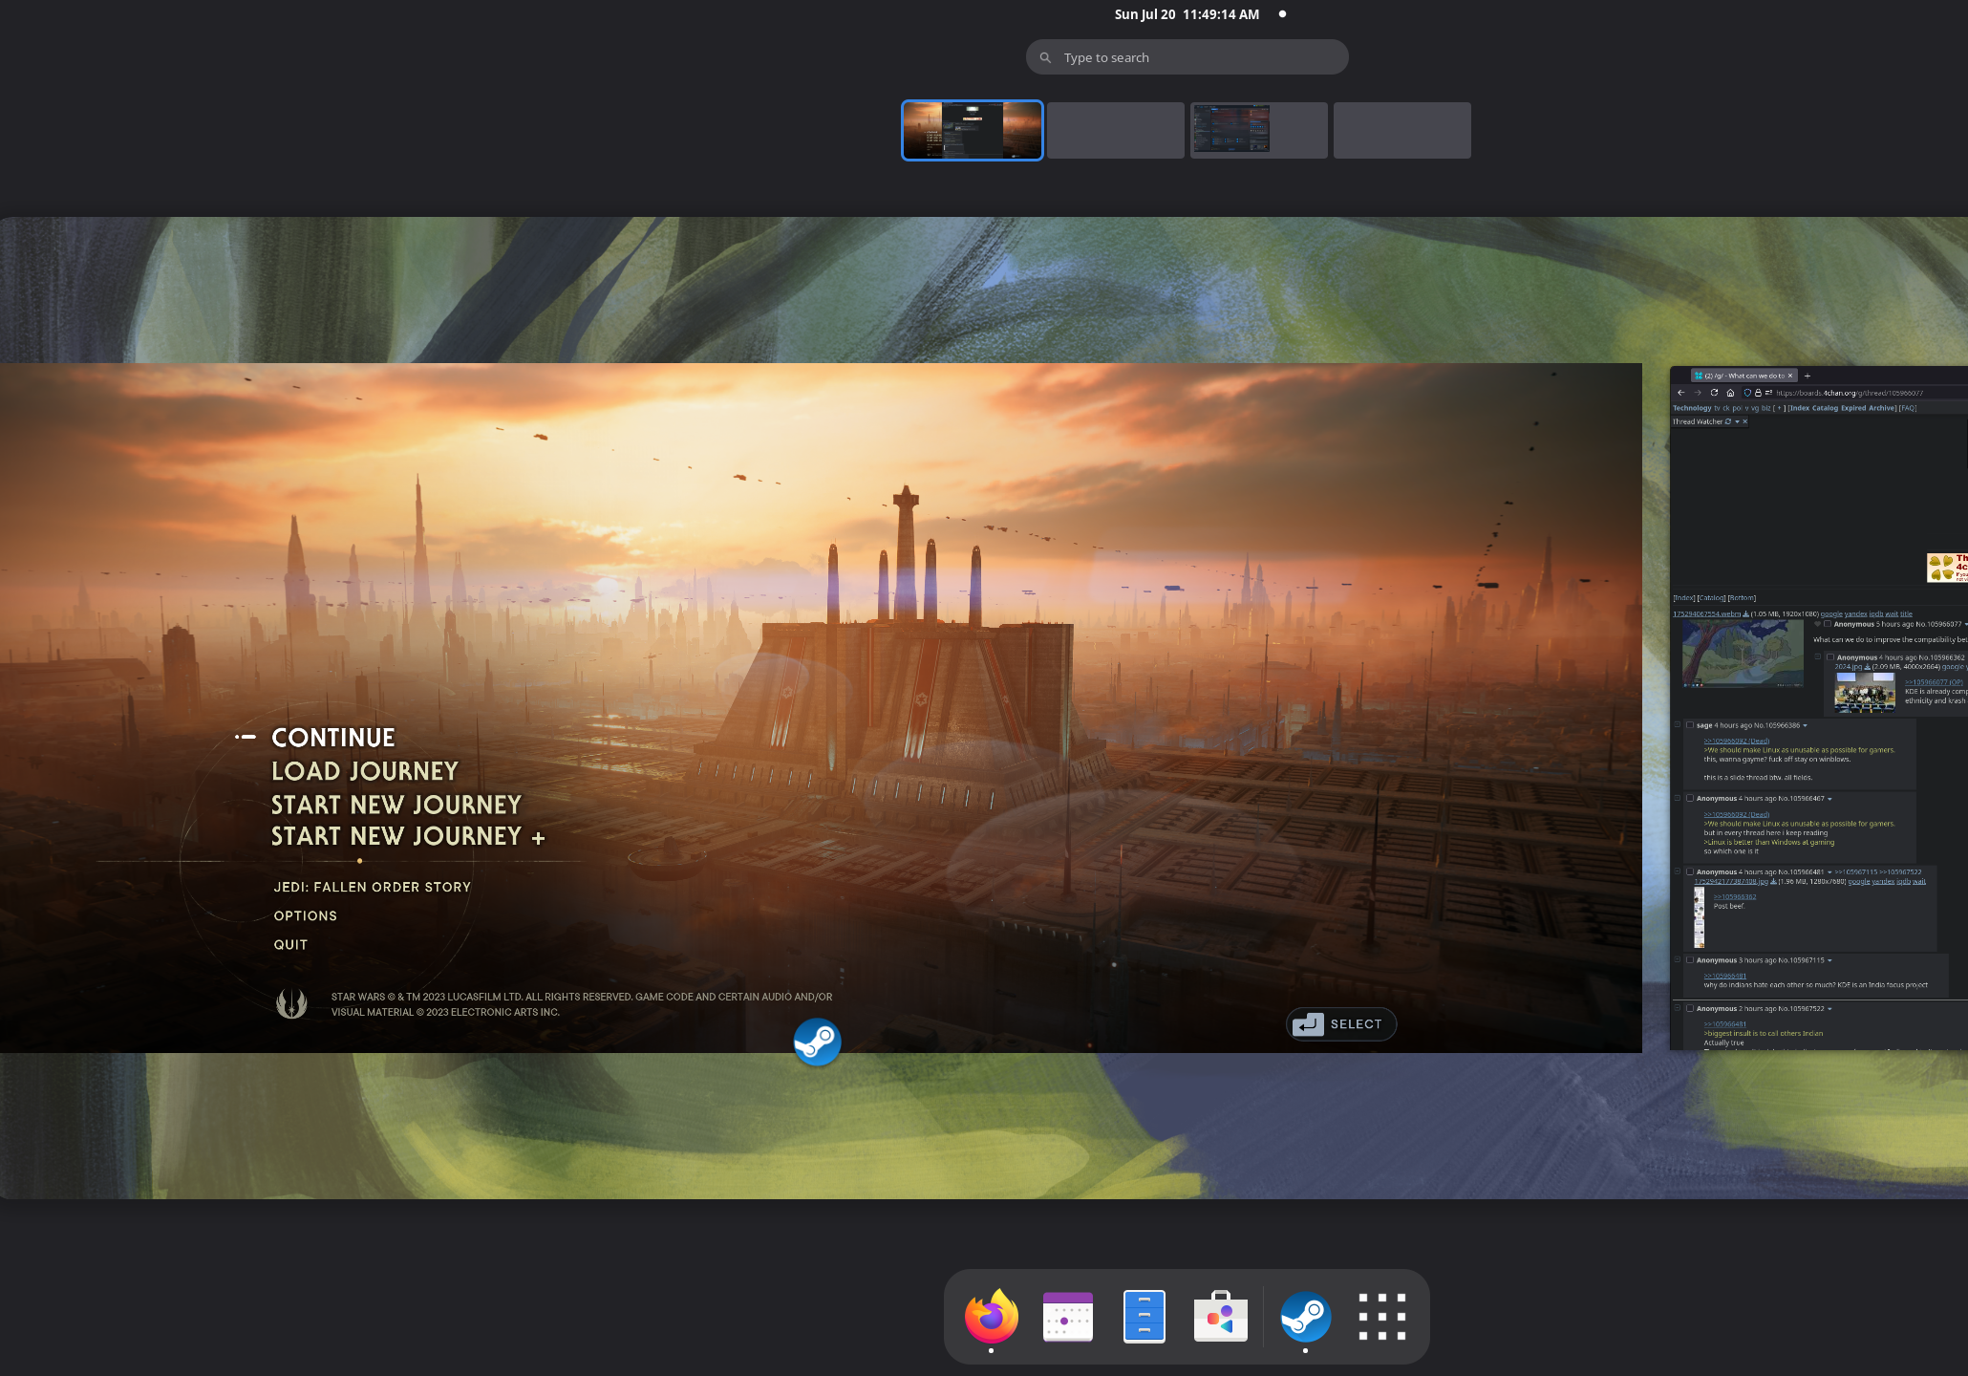The height and width of the screenshot is (1376, 1968).
Task: Open Thread Watcher dropdown arrow
Action: pos(1737,421)
